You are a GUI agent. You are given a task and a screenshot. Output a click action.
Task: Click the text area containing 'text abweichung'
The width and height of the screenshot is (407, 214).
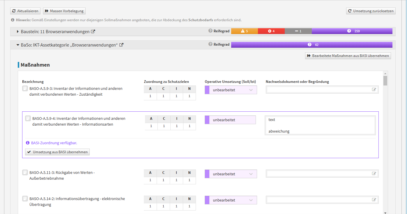(x=320, y=125)
